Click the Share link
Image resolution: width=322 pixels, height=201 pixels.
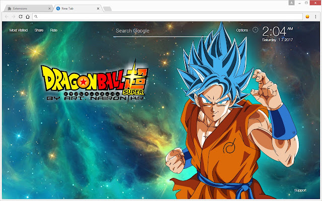pyautogui.click(x=39, y=30)
